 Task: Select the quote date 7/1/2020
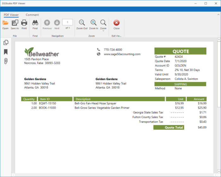tap(181, 61)
